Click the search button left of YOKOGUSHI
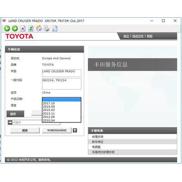This screenshot has width=182, height=182. (25, 130)
